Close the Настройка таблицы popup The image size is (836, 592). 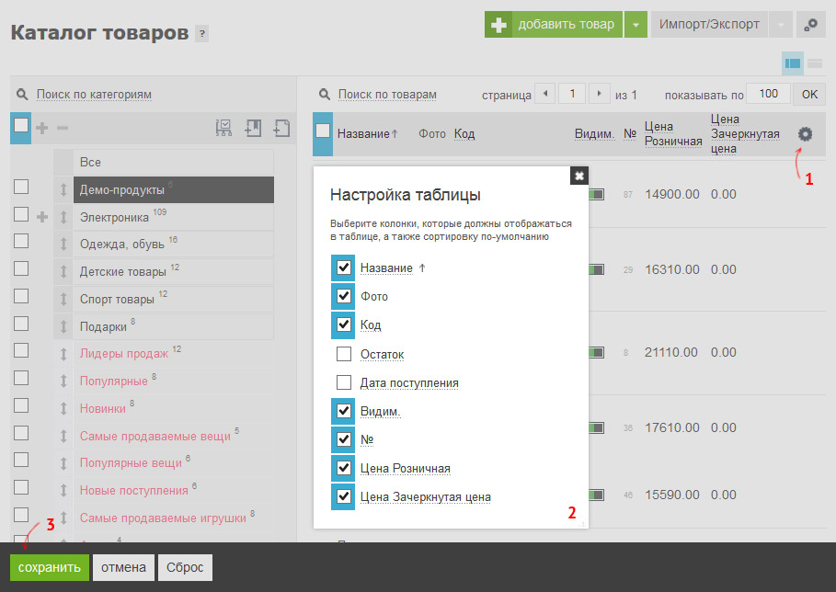tap(579, 176)
